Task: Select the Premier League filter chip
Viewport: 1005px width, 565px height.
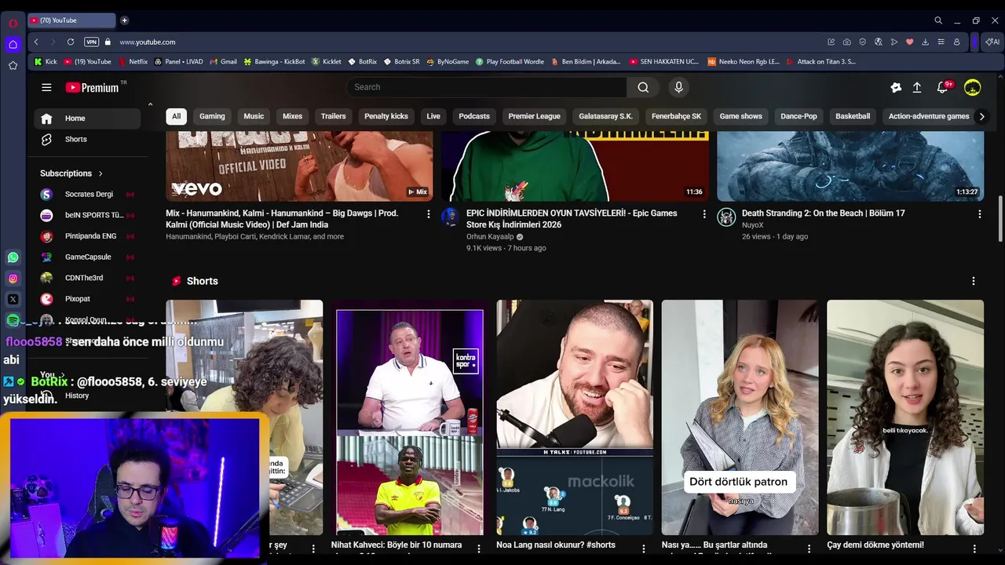Action: (x=534, y=116)
